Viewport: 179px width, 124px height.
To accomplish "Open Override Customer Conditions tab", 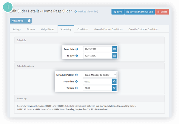I will [143, 29].
